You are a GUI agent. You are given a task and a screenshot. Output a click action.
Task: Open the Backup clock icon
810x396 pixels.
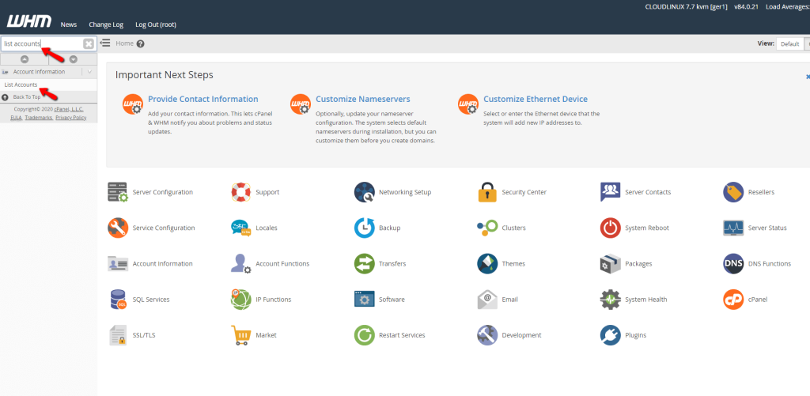(x=364, y=228)
